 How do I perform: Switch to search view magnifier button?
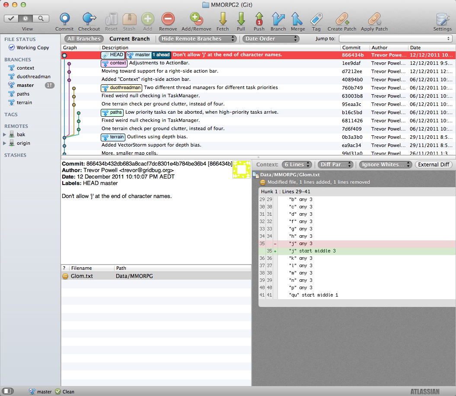point(41,19)
